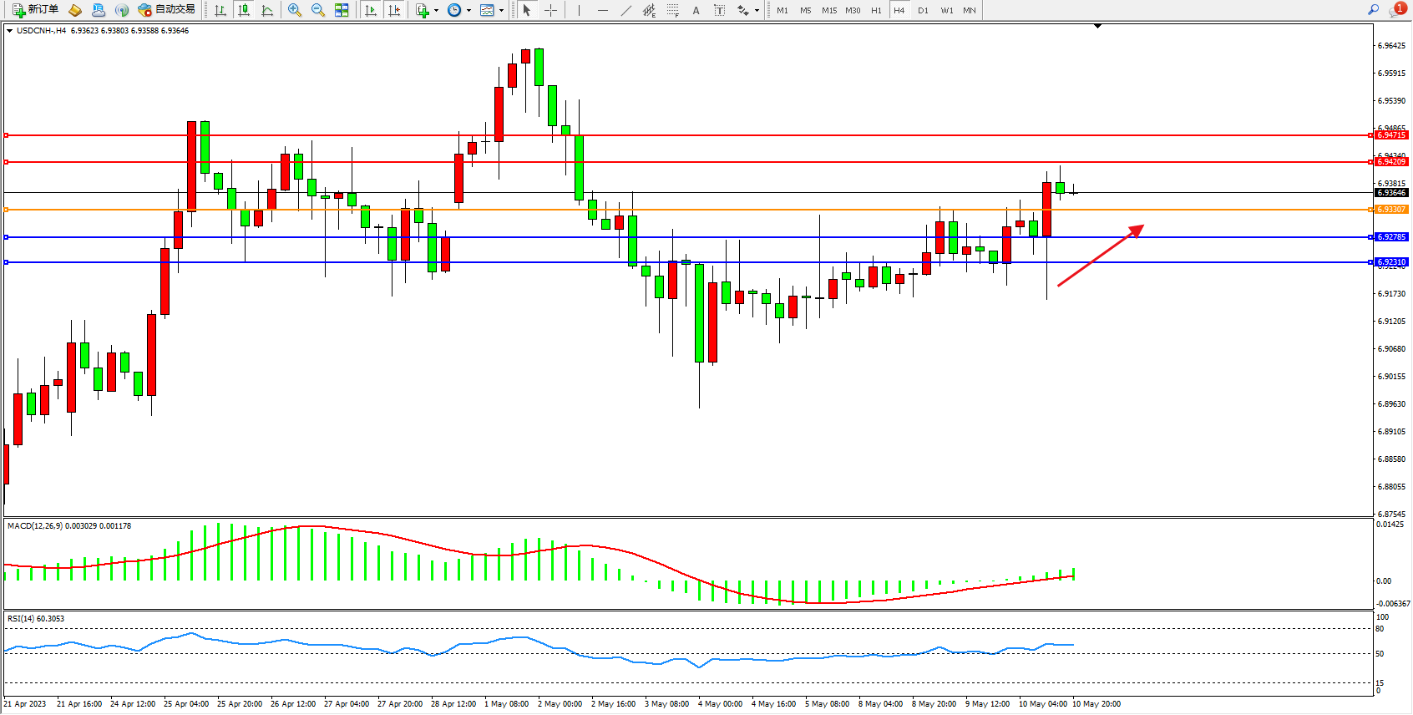Toggle AutoTrading (自动交易) button
Viewport: 1413px width, 715px height.
point(167,10)
